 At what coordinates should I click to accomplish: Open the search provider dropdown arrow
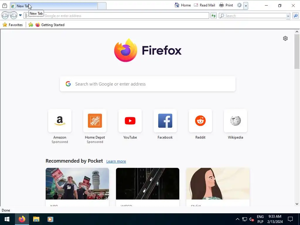288,16
